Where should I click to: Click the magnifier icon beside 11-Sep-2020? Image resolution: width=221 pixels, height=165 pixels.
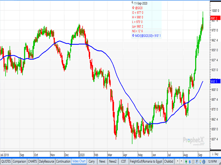click(132, 2)
